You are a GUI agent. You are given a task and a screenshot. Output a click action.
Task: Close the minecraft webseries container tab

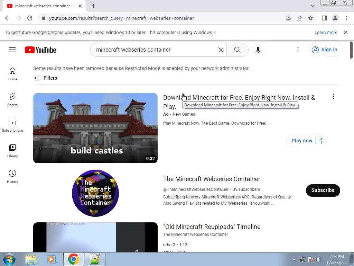[80, 6]
